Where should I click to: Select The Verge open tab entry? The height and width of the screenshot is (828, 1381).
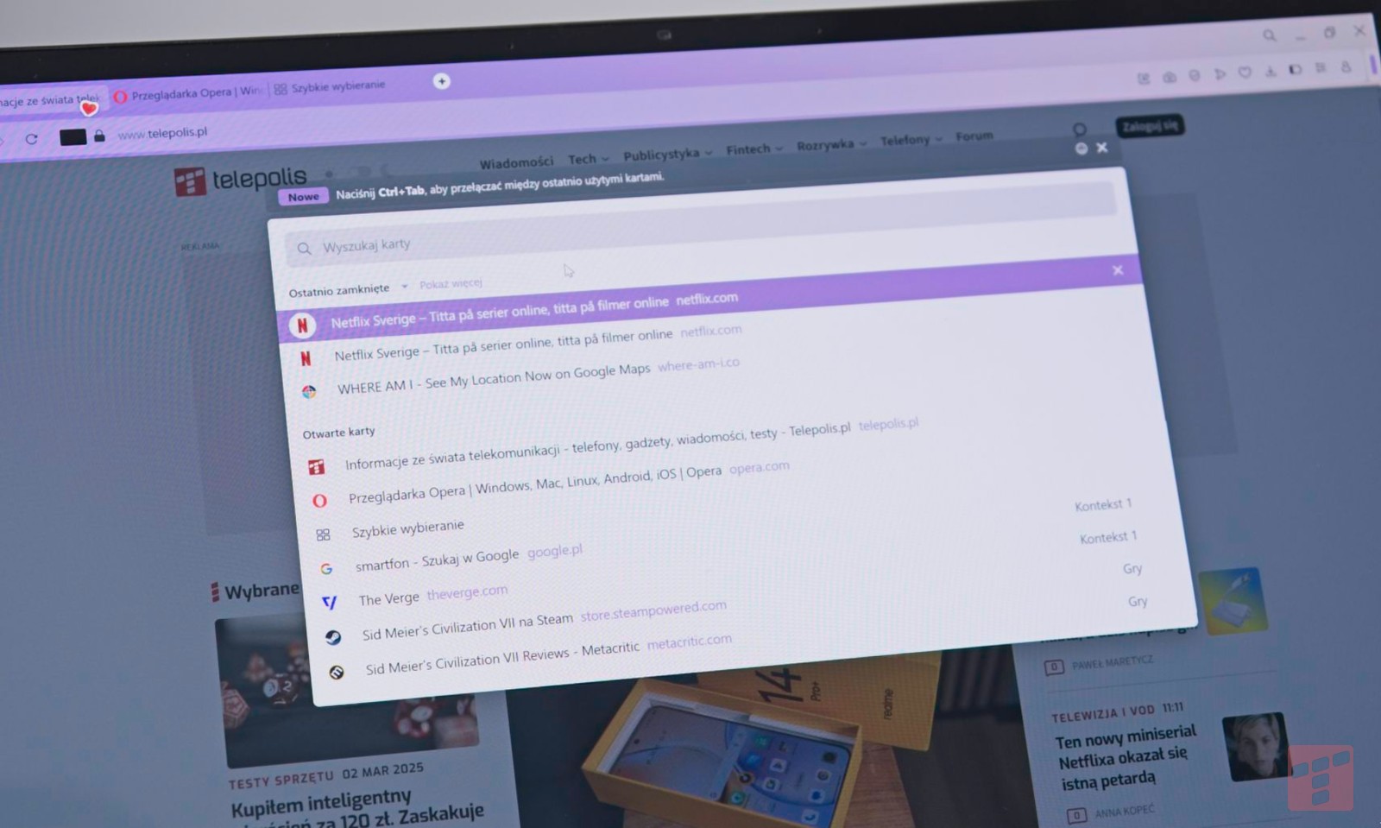tap(389, 598)
